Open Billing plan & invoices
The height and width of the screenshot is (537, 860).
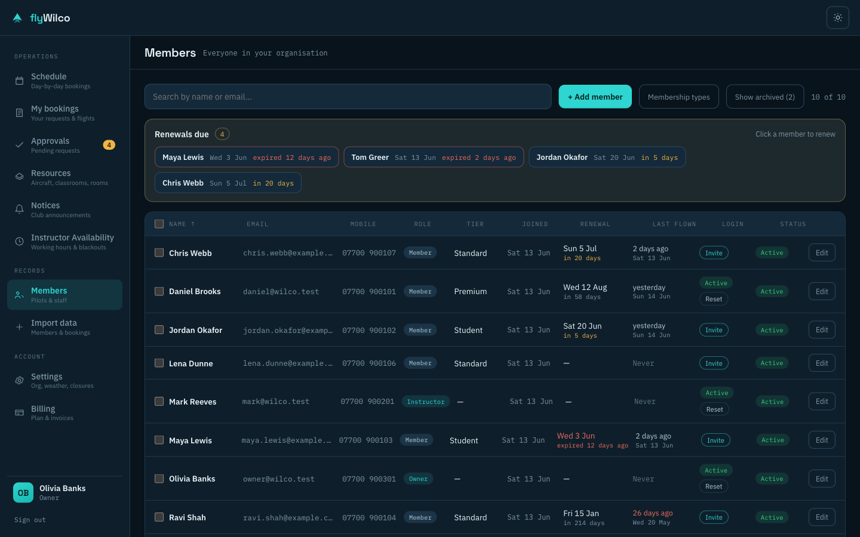pyautogui.click(x=64, y=413)
